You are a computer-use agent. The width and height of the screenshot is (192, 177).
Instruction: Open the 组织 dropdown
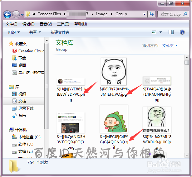point(14,32)
